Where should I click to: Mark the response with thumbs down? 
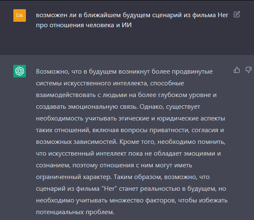point(248,70)
